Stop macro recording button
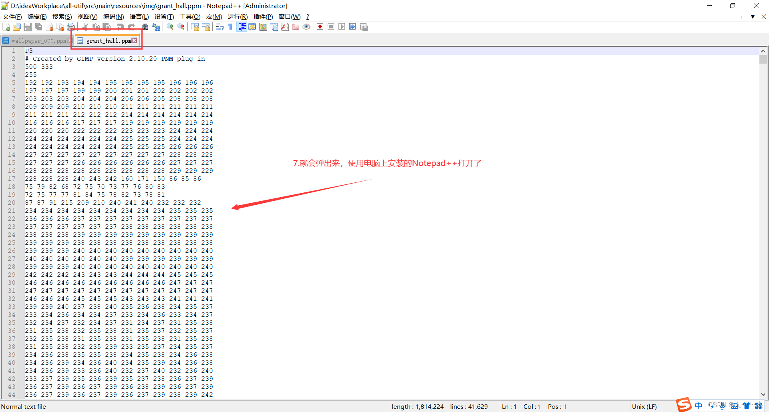This screenshot has height=412, width=769. point(331,27)
